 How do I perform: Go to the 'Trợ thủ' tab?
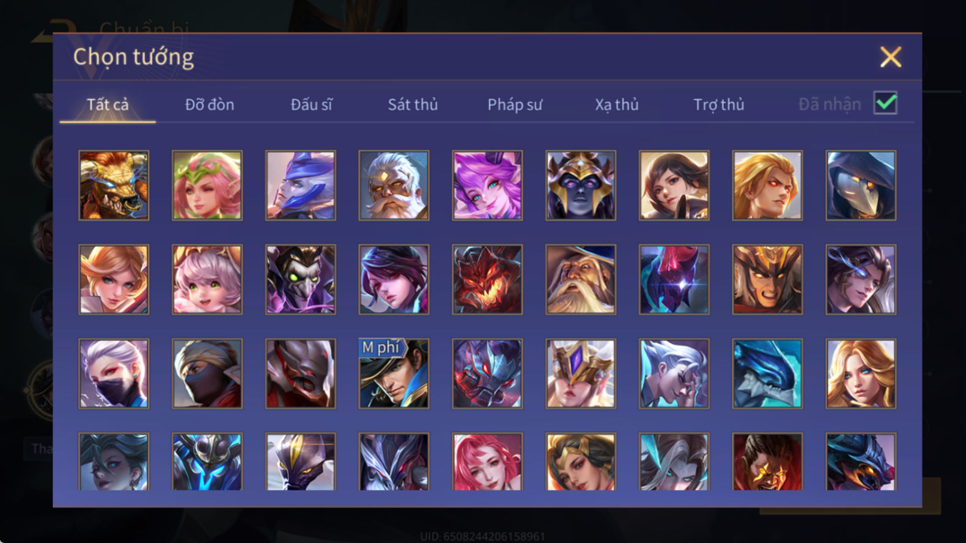719,104
